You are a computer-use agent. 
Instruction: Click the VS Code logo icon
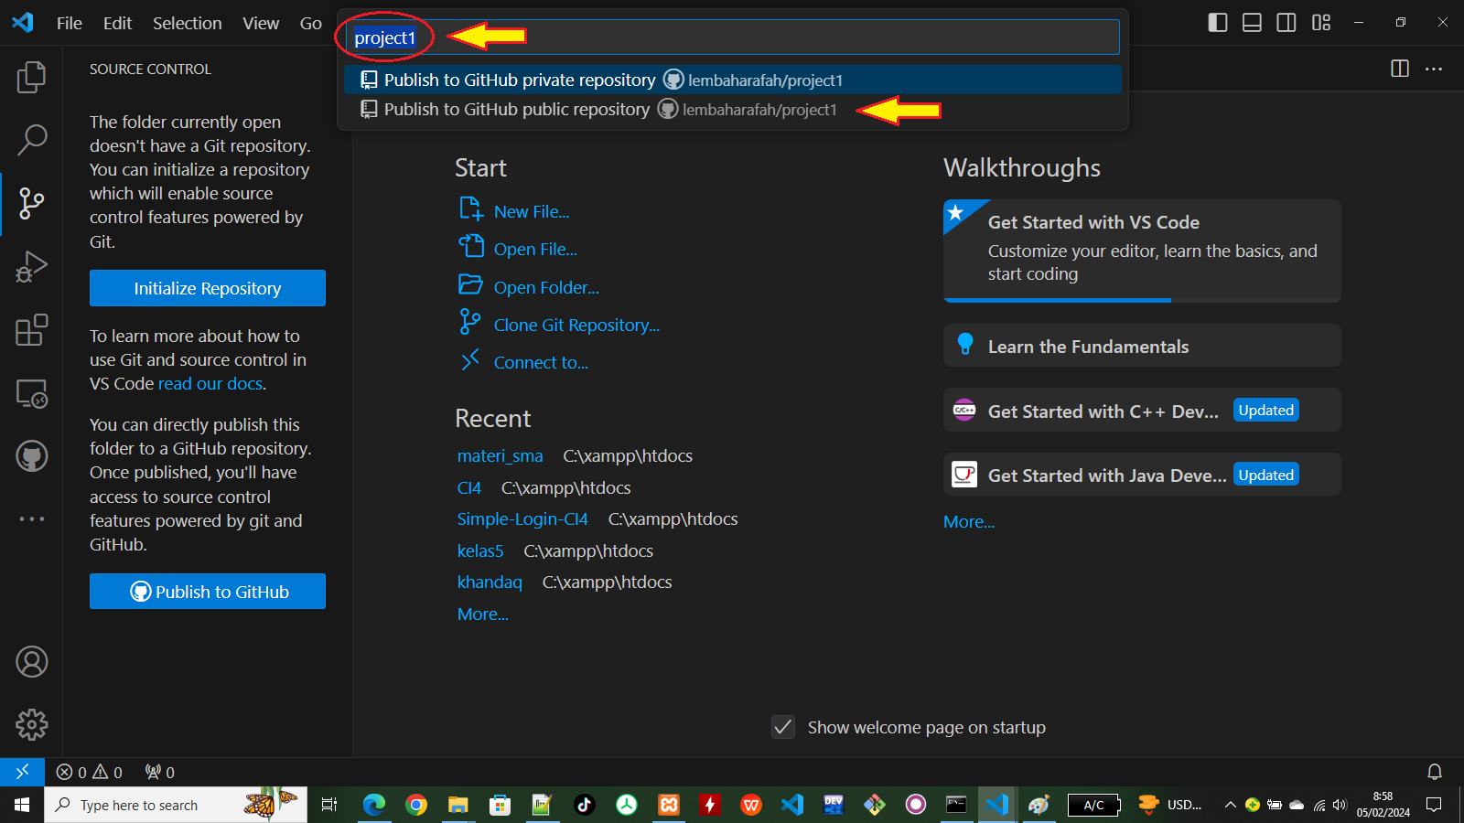23,23
